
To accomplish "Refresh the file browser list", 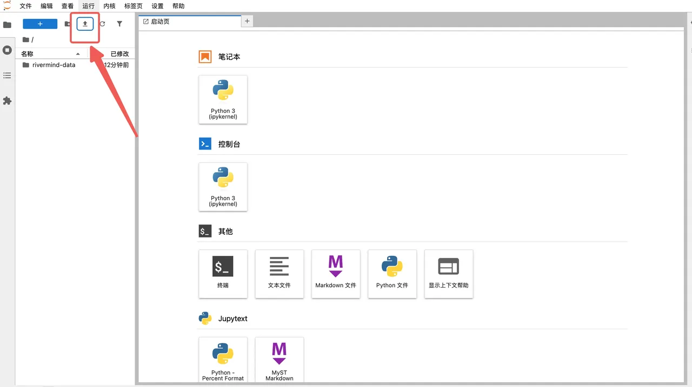I will [102, 24].
